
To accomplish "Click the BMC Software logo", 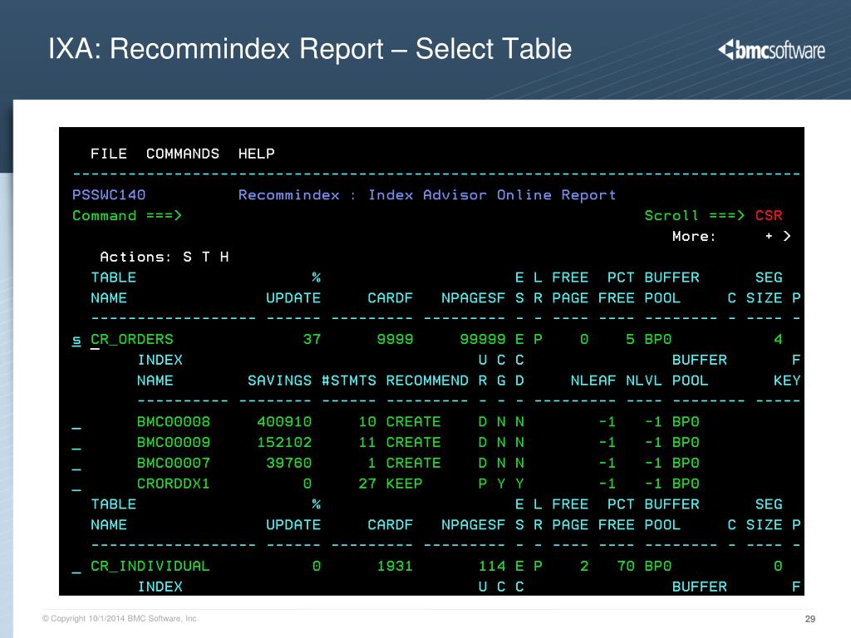I will pyautogui.click(x=771, y=50).
